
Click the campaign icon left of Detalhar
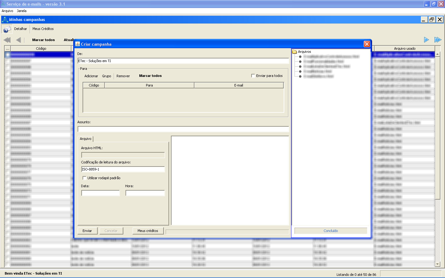click(7, 29)
